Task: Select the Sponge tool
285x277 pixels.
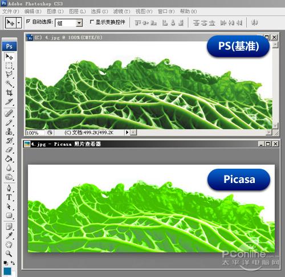Action: 9,177
